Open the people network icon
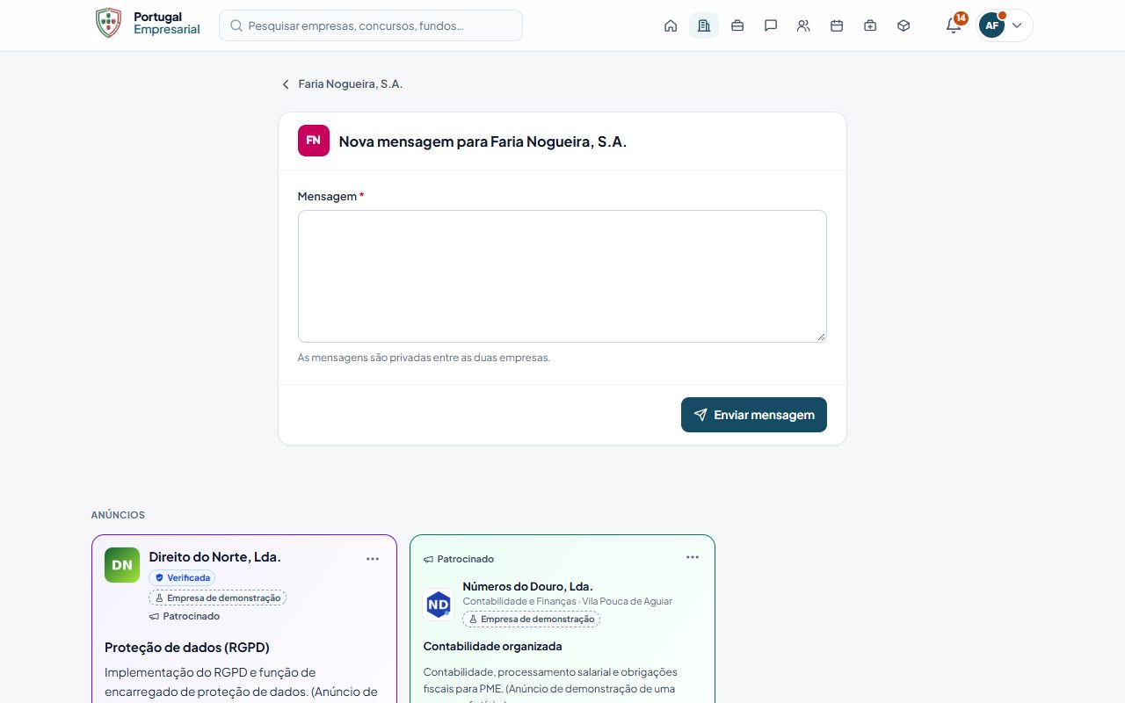 click(803, 25)
